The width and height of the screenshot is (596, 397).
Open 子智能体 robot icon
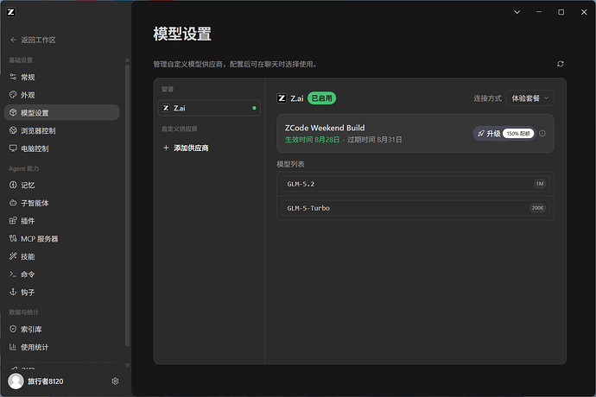(13, 203)
